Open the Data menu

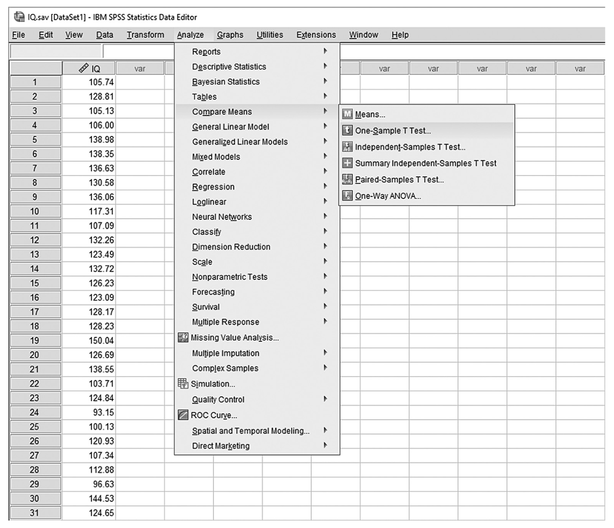click(x=105, y=35)
